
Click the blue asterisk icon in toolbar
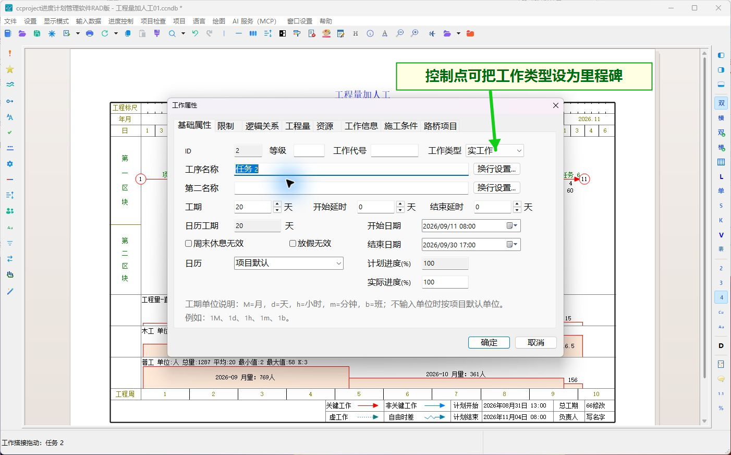click(x=52, y=33)
